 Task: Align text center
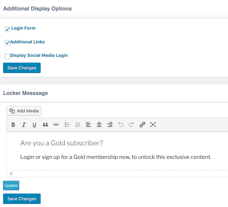99,125
